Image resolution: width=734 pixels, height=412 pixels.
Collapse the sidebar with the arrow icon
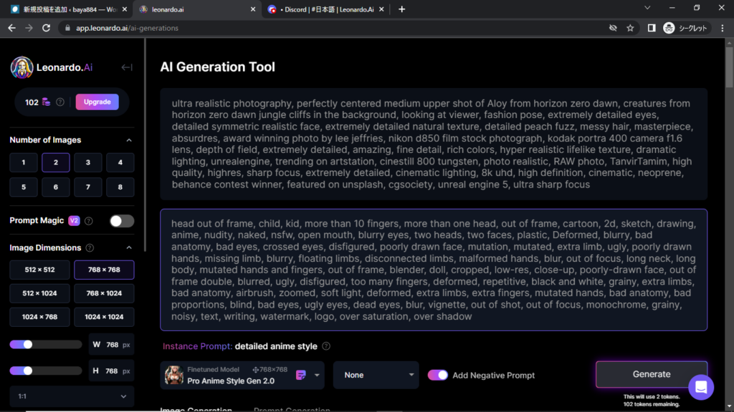(127, 67)
